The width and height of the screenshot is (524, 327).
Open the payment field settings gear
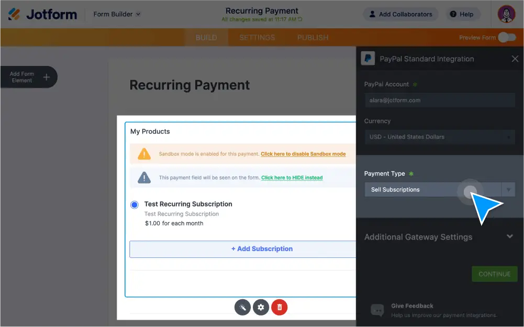click(261, 307)
